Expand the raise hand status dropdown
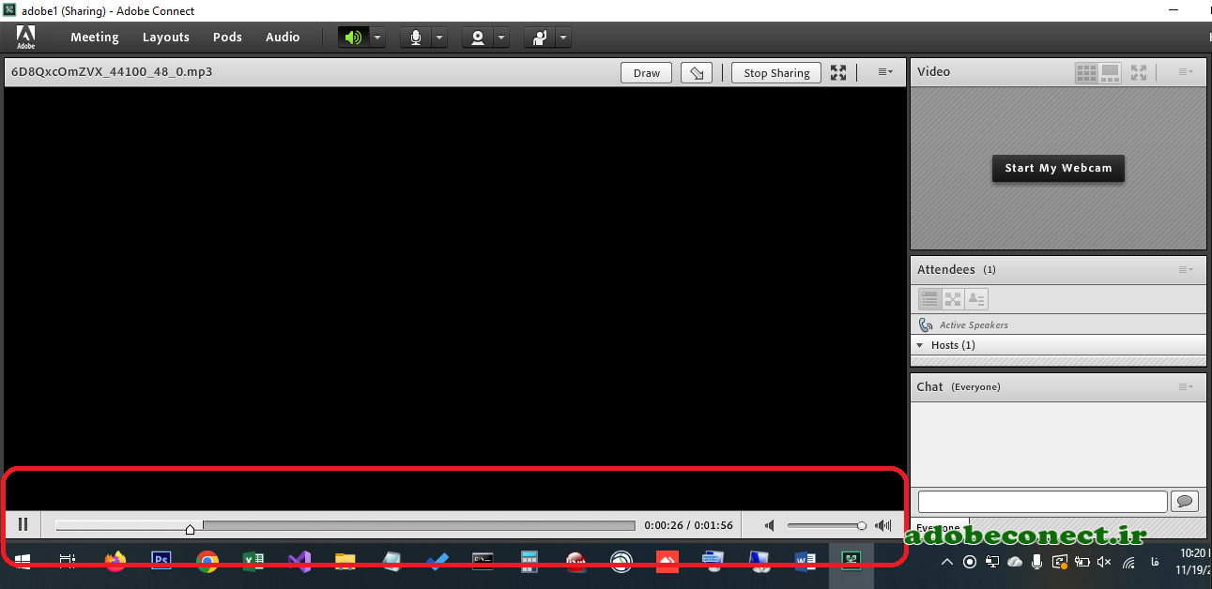The width and height of the screenshot is (1212, 589). coord(562,38)
